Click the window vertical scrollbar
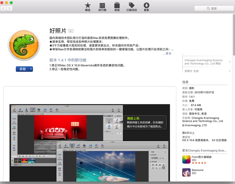This screenshot has width=235, height=184. click(x=234, y=35)
